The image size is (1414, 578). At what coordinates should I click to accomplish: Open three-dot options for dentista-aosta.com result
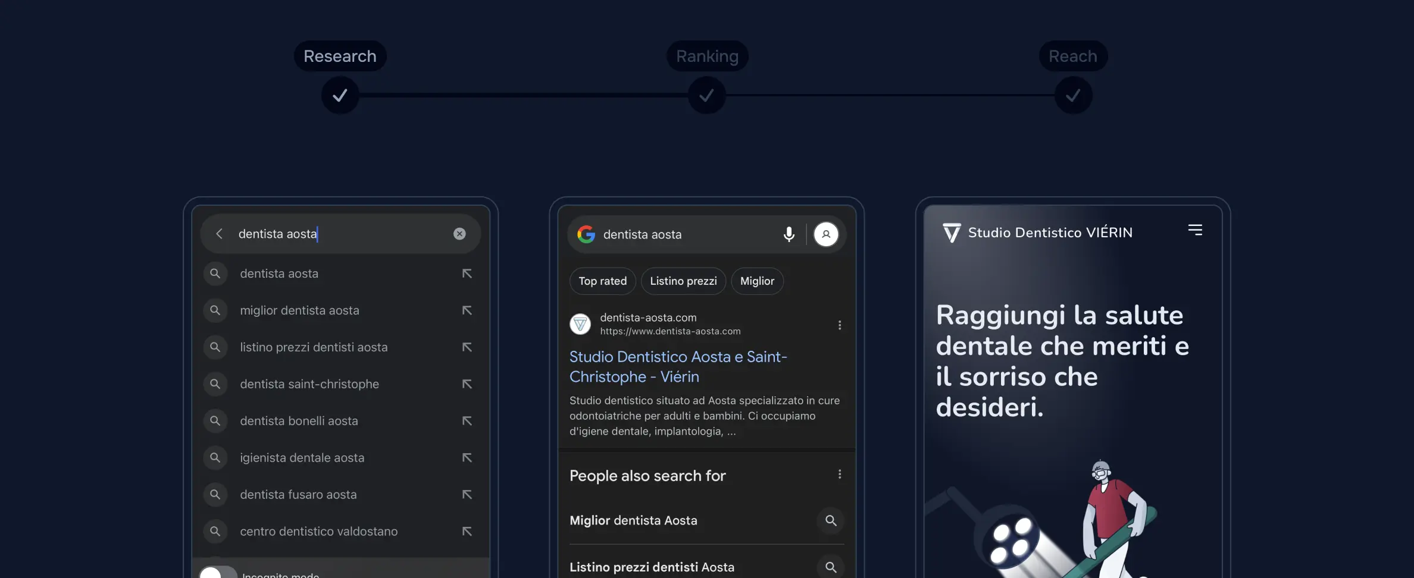click(839, 325)
